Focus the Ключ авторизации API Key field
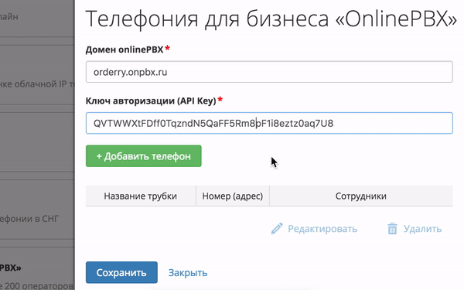The height and width of the screenshot is (290, 464). pyautogui.click(x=269, y=123)
